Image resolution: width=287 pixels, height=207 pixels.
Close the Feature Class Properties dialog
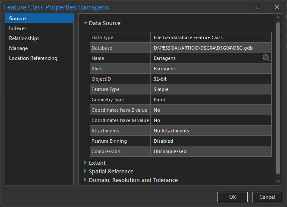click(x=277, y=7)
